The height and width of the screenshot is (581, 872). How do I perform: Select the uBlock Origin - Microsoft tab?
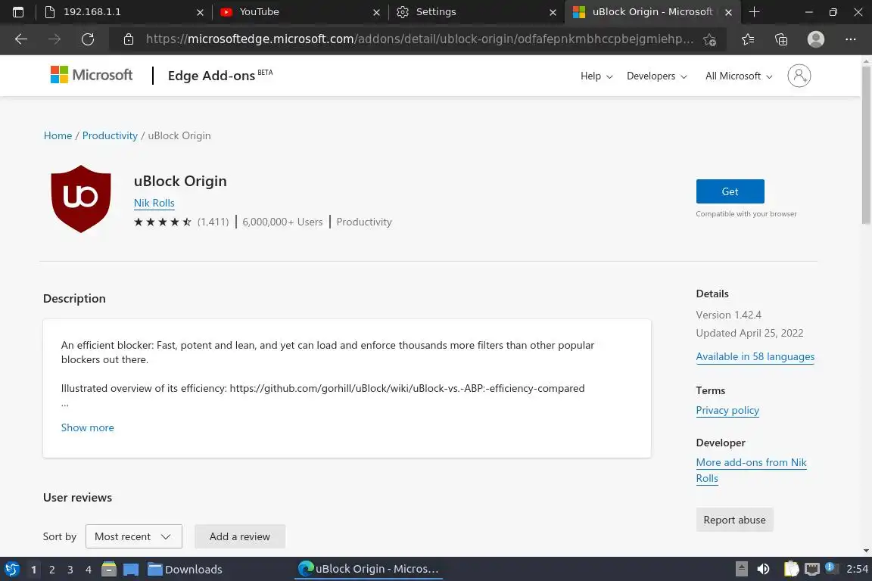coord(652,11)
